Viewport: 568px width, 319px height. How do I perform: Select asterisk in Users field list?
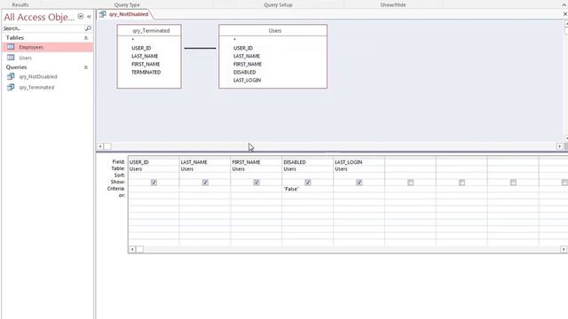click(x=234, y=39)
